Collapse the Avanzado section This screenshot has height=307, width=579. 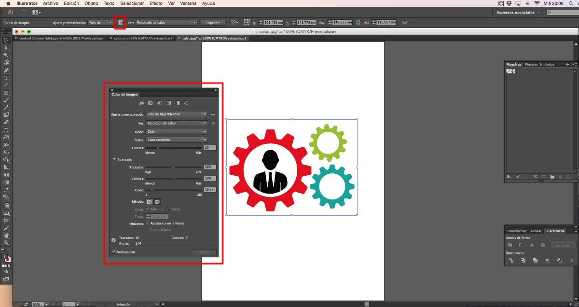114,159
